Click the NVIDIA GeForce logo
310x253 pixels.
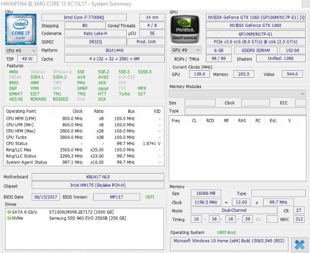point(185,29)
